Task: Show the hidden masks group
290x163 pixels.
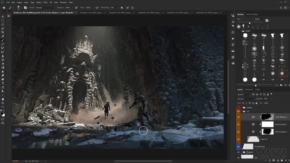Action: (238, 108)
